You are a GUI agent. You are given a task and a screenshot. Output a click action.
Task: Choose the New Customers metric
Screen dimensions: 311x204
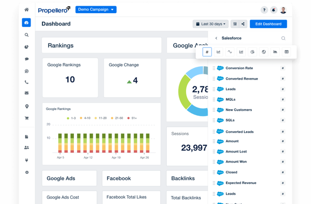(x=238, y=110)
